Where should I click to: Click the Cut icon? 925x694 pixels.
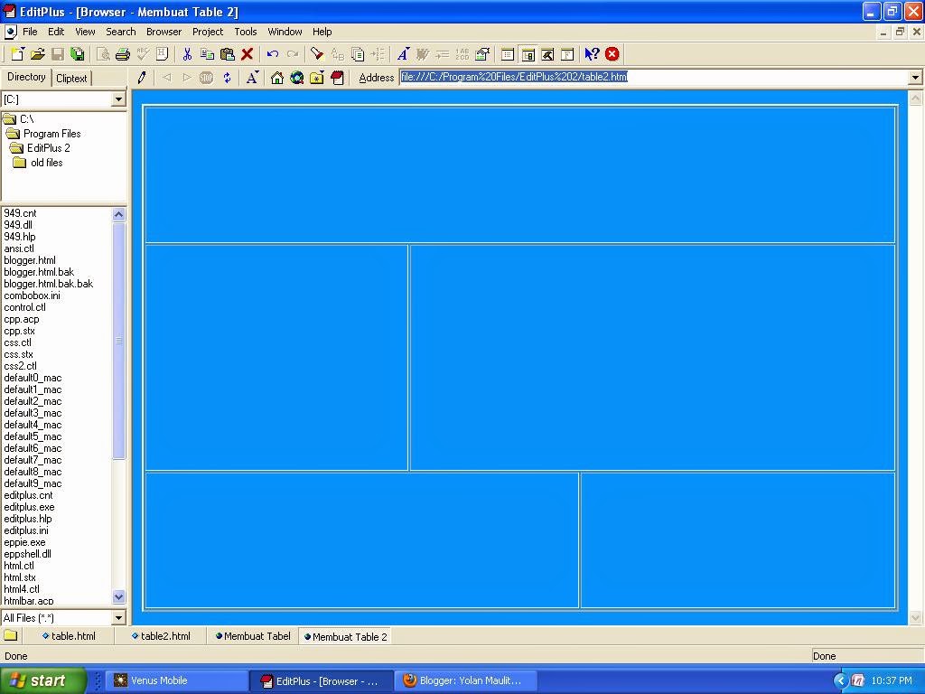click(187, 54)
